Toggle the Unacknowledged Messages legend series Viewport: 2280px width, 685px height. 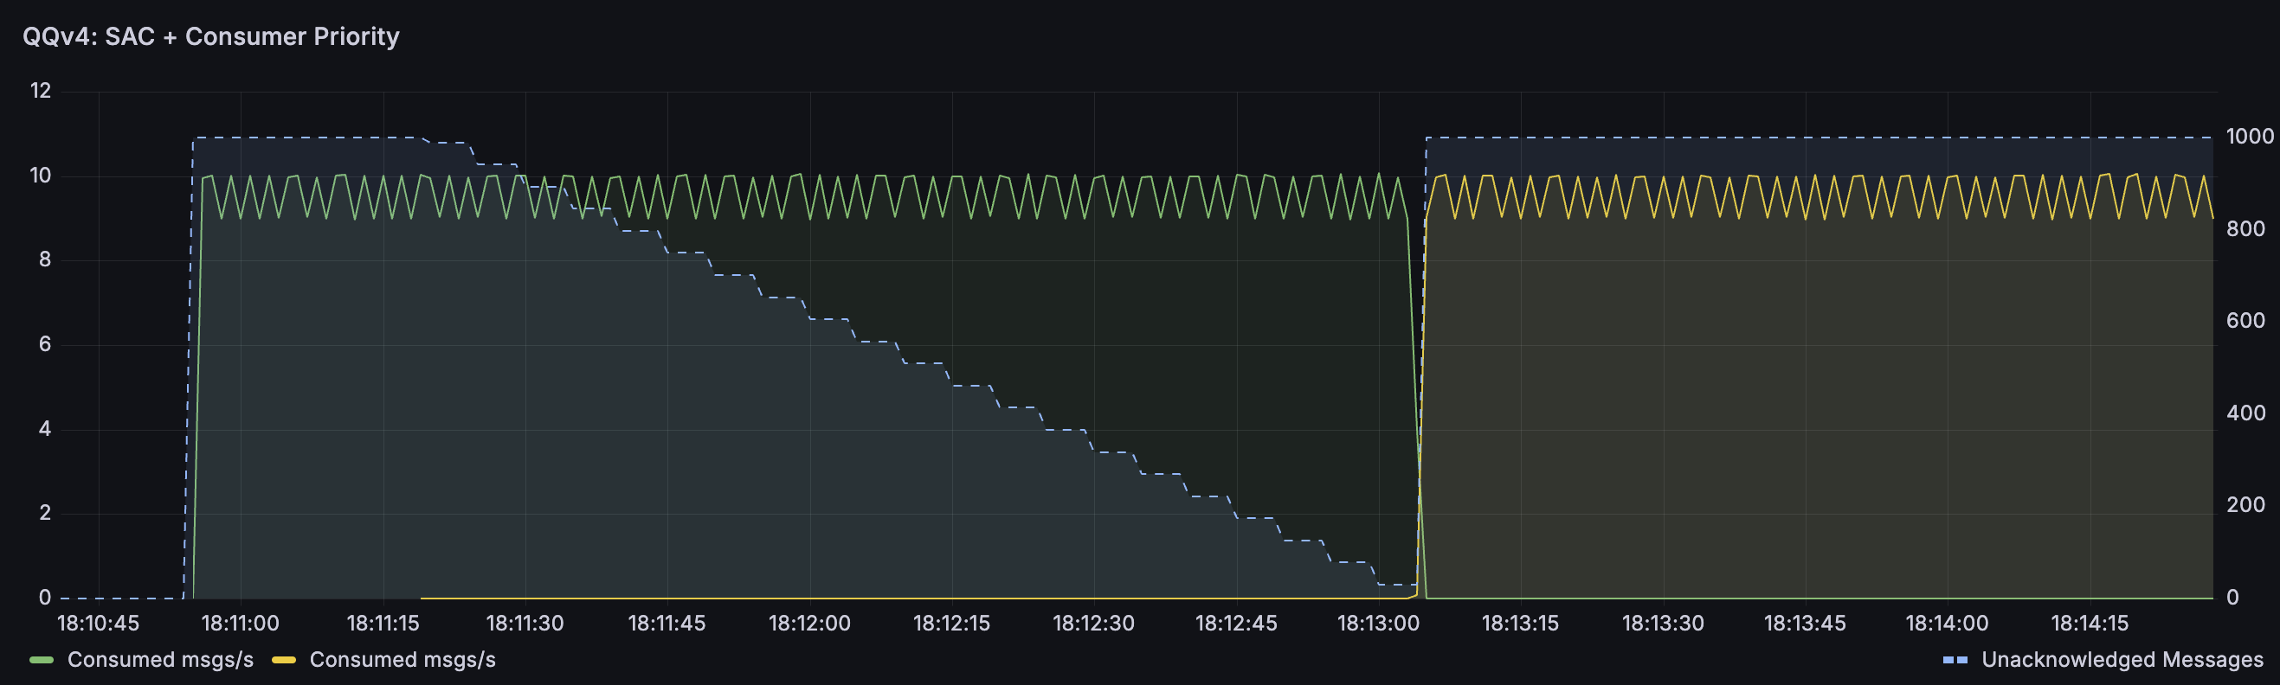click(2122, 659)
